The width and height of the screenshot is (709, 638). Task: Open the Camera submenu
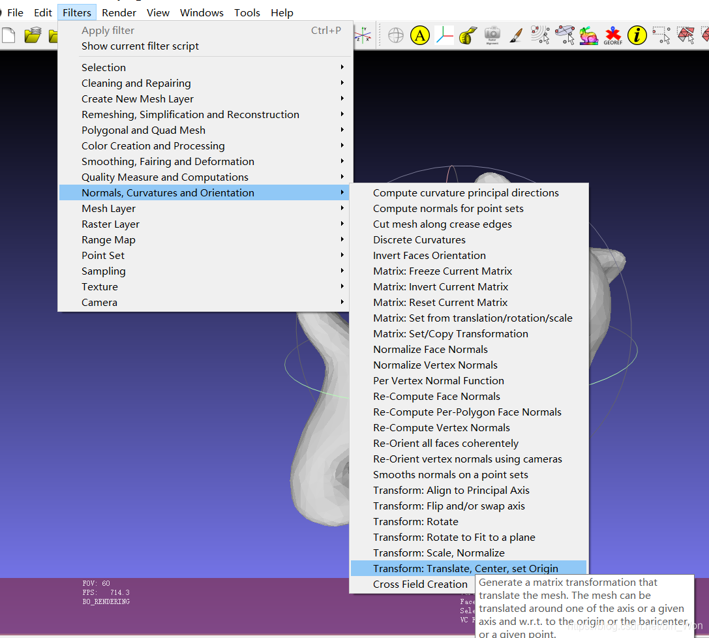(204, 303)
